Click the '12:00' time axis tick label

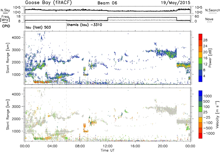point(108,146)
